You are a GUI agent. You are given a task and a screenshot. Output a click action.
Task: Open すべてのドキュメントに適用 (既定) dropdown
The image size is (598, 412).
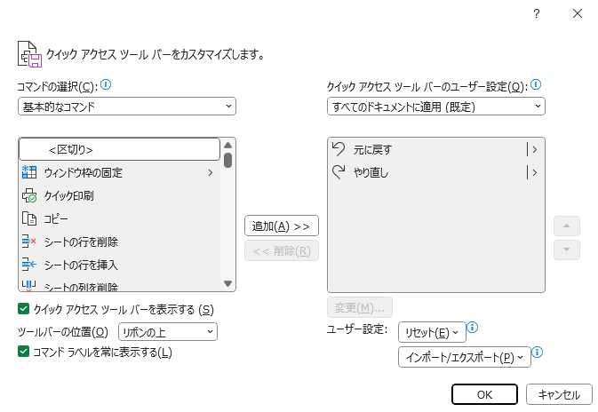(x=435, y=107)
